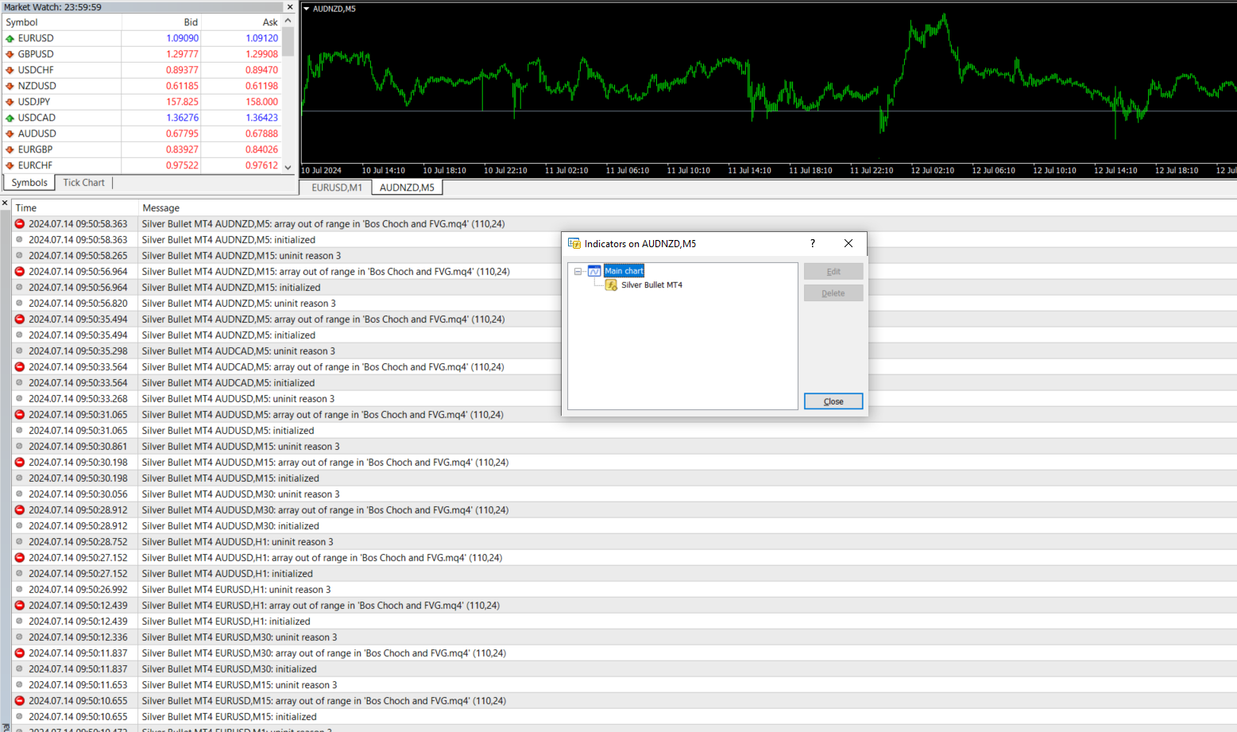1237x732 pixels.
Task: Click the Silver Bullet MT4 indicator icon
Action: tap(611, 285)
